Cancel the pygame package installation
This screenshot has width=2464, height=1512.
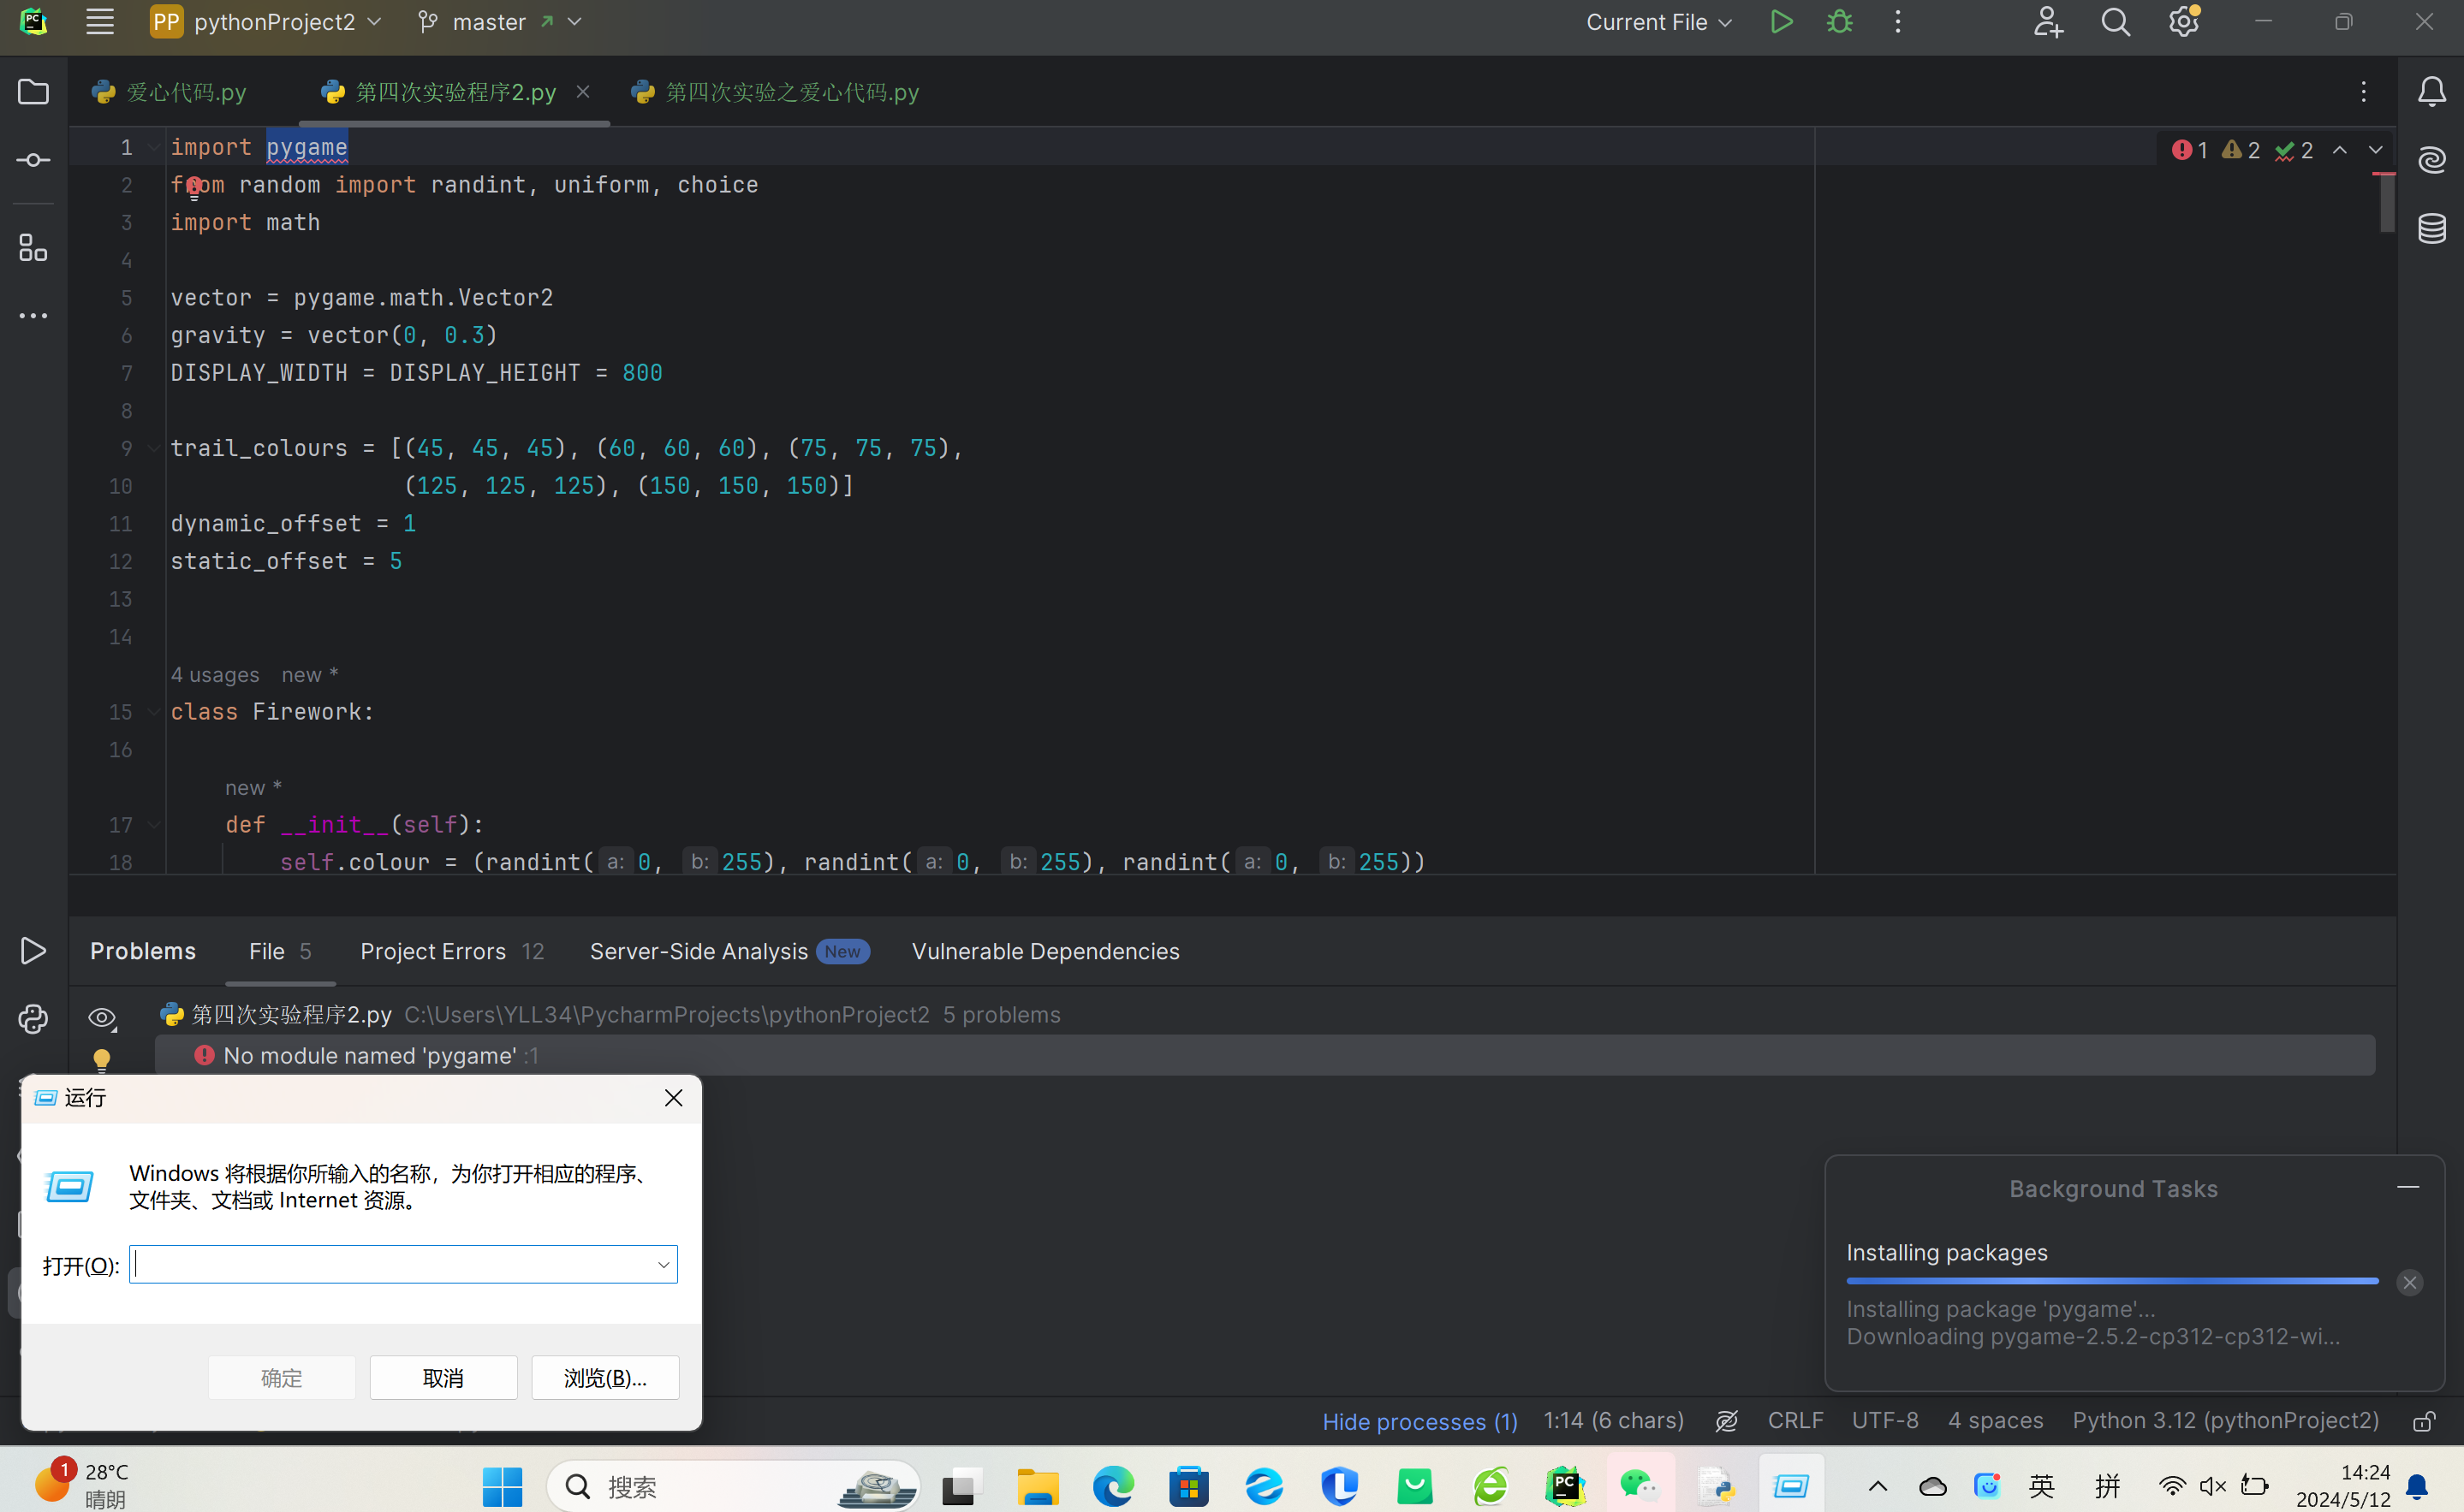tap(2410, 1283)
